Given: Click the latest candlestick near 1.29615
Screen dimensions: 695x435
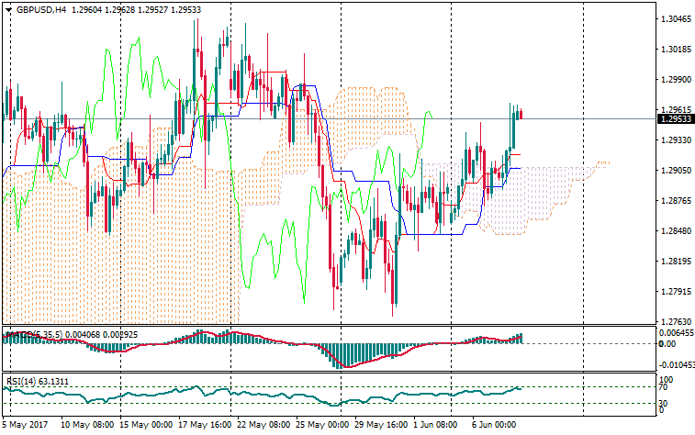Looking at the screenshot, I should [521, 114].
